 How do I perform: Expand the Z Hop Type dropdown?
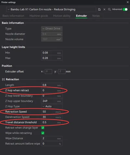click(52, 106)
